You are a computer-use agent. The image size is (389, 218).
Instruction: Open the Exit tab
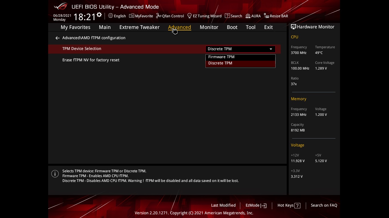point(268,27)
